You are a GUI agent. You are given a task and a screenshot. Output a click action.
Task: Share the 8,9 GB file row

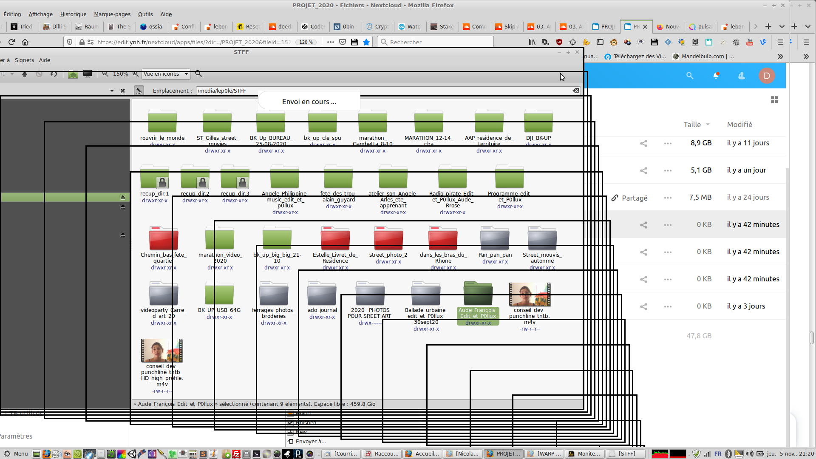click(x=643, y=143)
